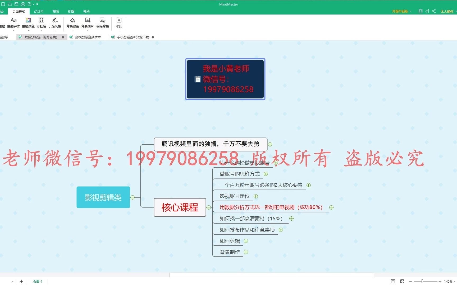The height and width of the screenshot is (285, 457).
Task: Add a new page with the plus button
Action: pyautogui.click(x=21, y=281)
